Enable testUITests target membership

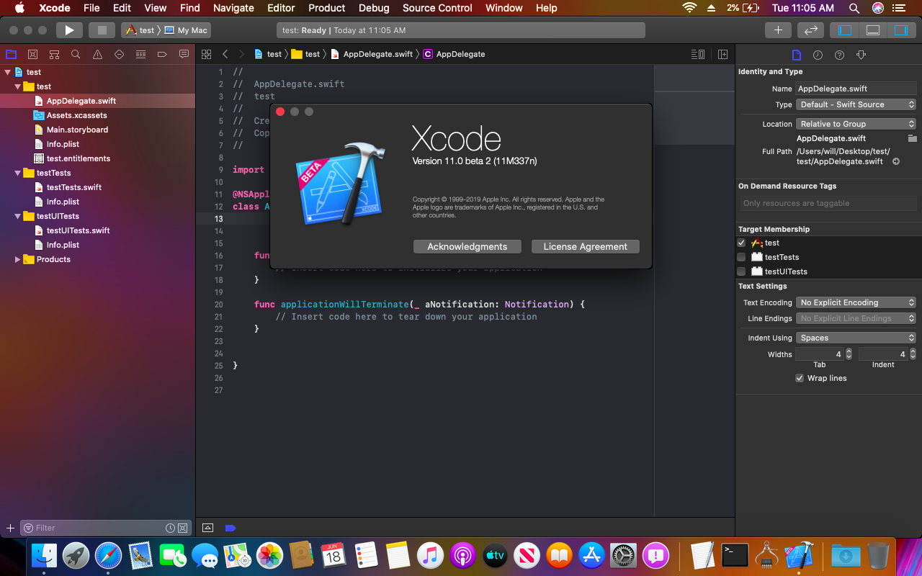(x=741, y=271)
